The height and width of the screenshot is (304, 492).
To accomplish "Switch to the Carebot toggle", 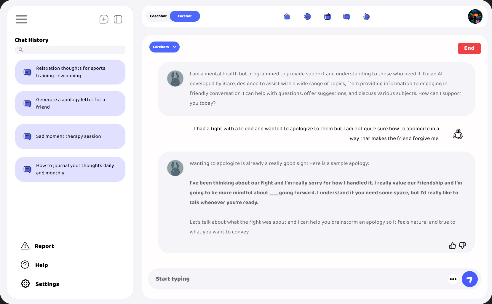I will [185, 16].
